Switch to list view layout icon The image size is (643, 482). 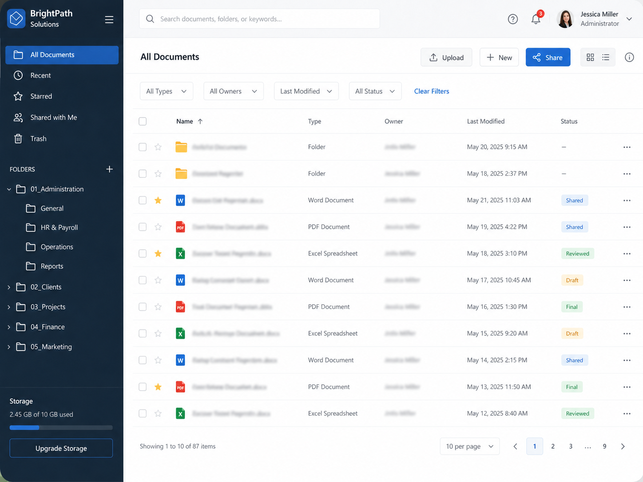coord(606,57)
